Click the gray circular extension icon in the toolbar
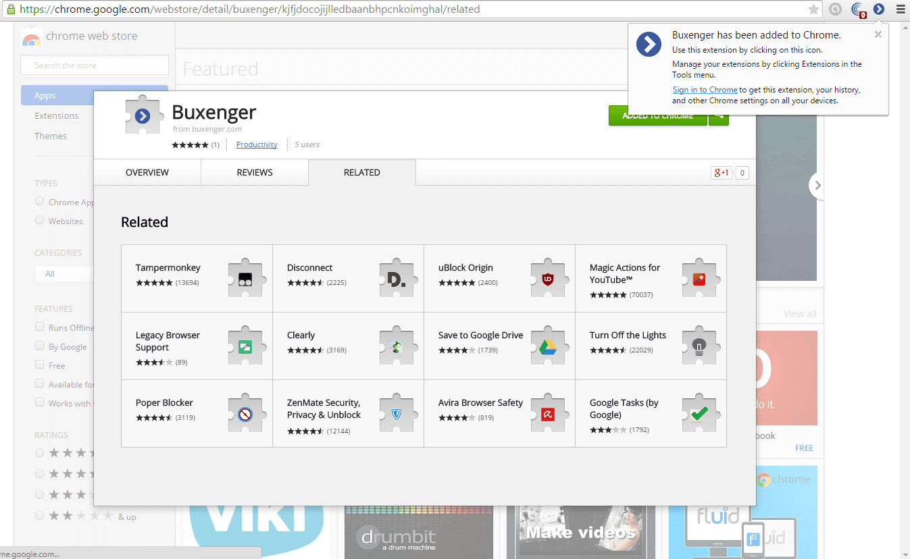 (x=836, y=9)
